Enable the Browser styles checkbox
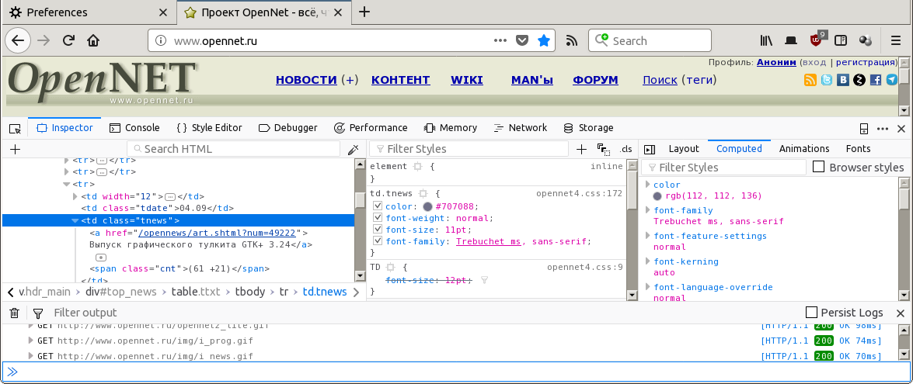Screen dimensions: 913x384 click(819, 167)
